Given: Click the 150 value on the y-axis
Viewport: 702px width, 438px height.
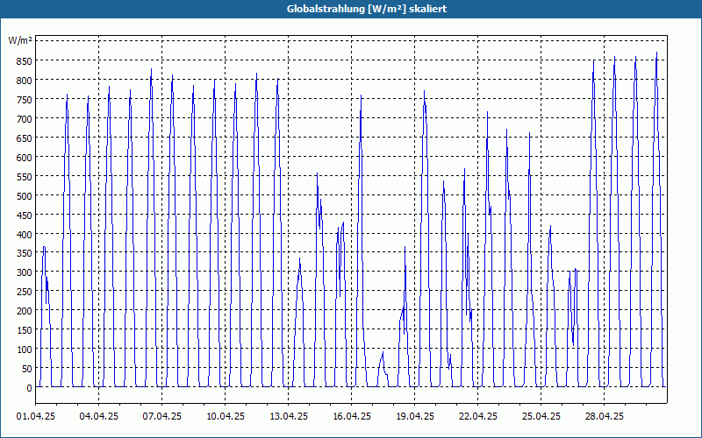Looking at the screenshot, I should pyautogui.click(x=25, y=330).
